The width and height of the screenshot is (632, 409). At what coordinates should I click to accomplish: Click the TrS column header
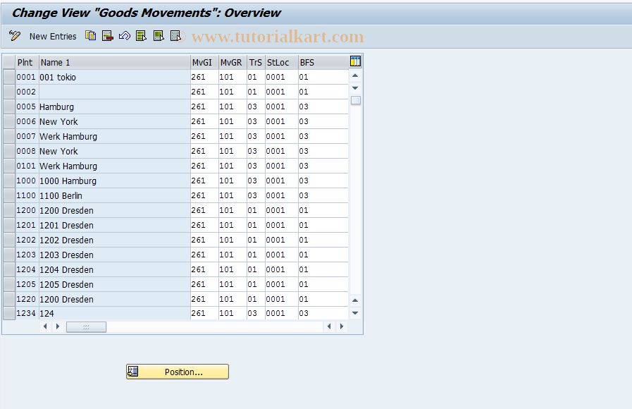point(256,63)
